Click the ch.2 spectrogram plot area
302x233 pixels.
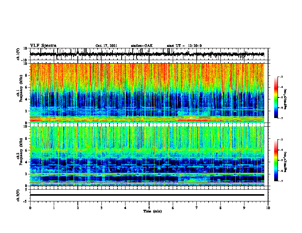[147, 156]
